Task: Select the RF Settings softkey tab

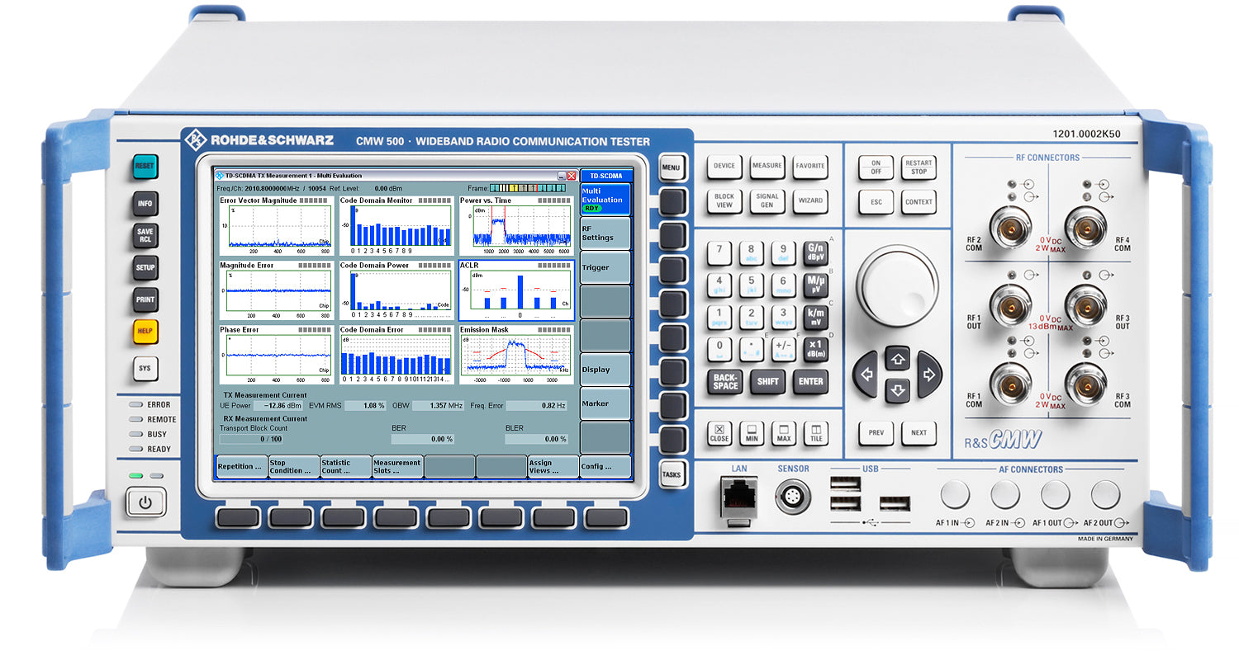Action: 605,233
